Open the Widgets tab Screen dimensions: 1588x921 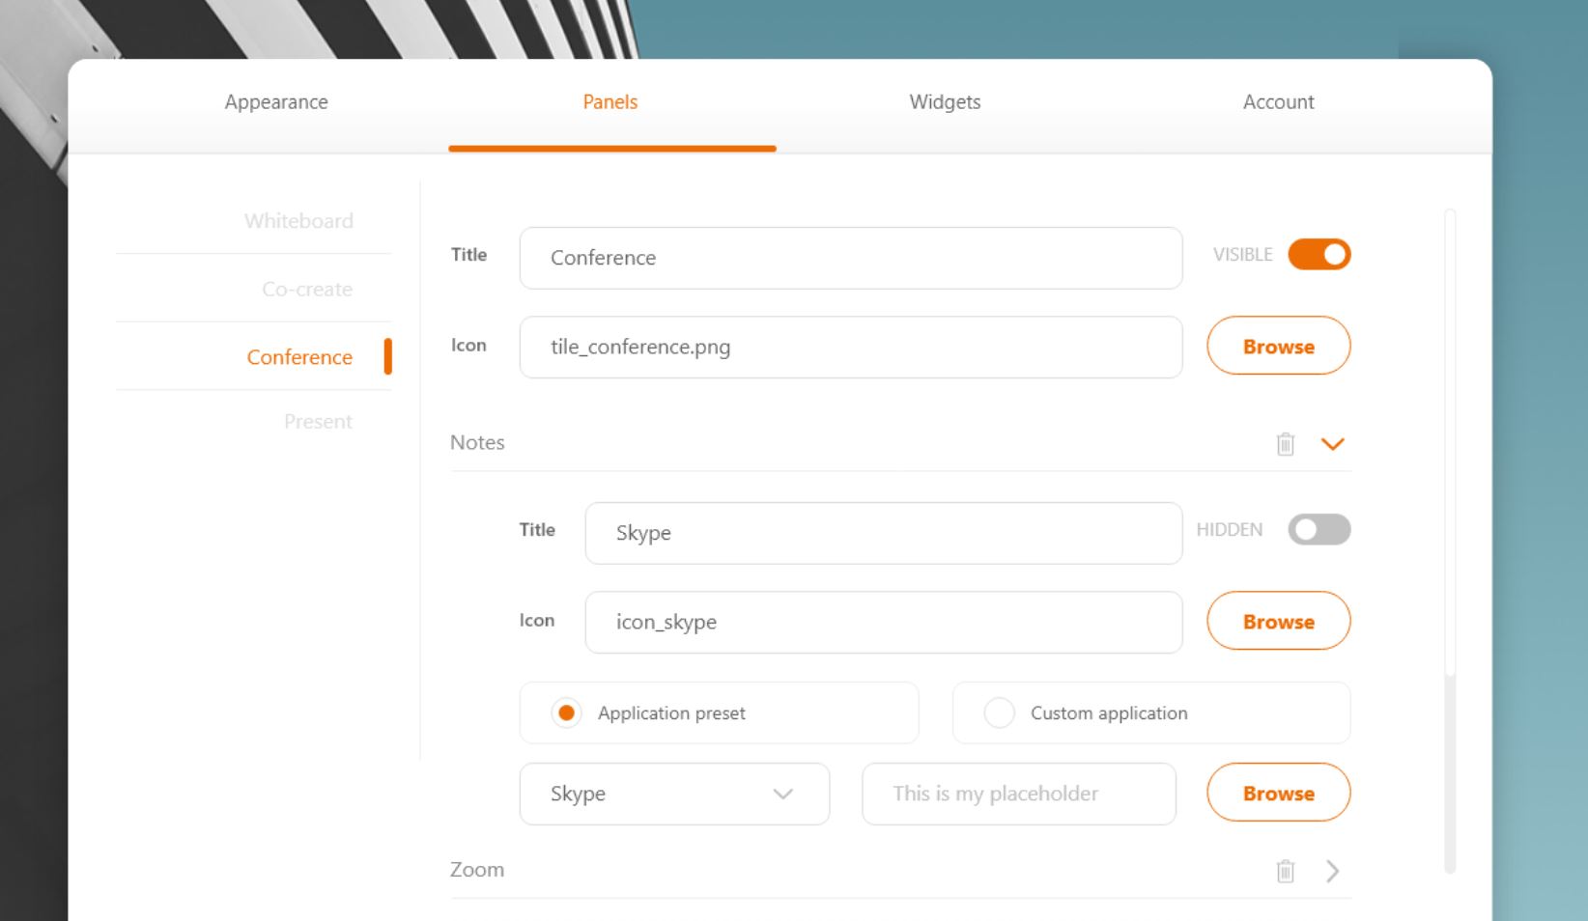[945, 102]
